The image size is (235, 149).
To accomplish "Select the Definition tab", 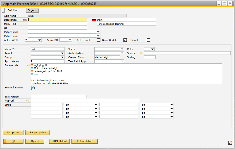I will point(13,10).
